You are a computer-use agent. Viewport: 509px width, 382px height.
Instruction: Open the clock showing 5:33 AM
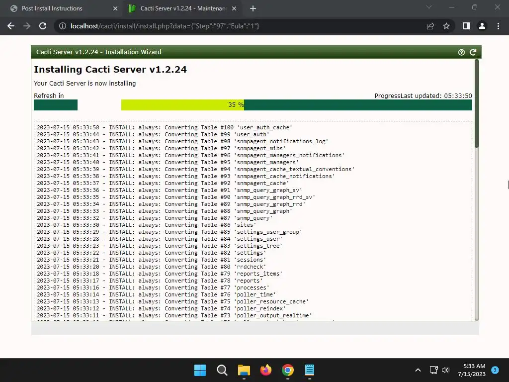pyautogui.click(x=472, y=370)
